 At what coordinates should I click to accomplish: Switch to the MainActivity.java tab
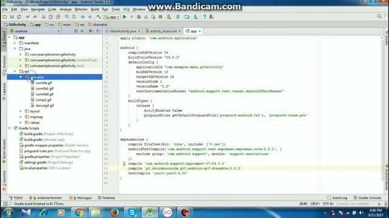(123, 31)
